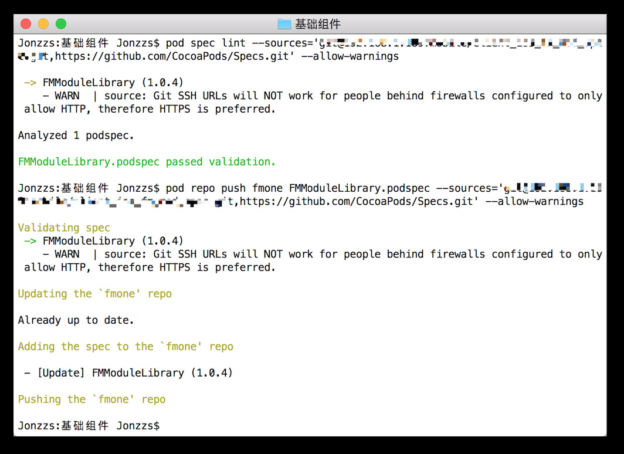The height and width of the screenshot is (454, 624).
Task: Click the green zoom window button
Action: (61, 24)
